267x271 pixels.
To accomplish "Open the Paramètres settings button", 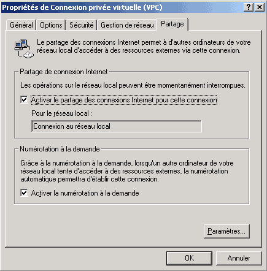I will 226,231.
